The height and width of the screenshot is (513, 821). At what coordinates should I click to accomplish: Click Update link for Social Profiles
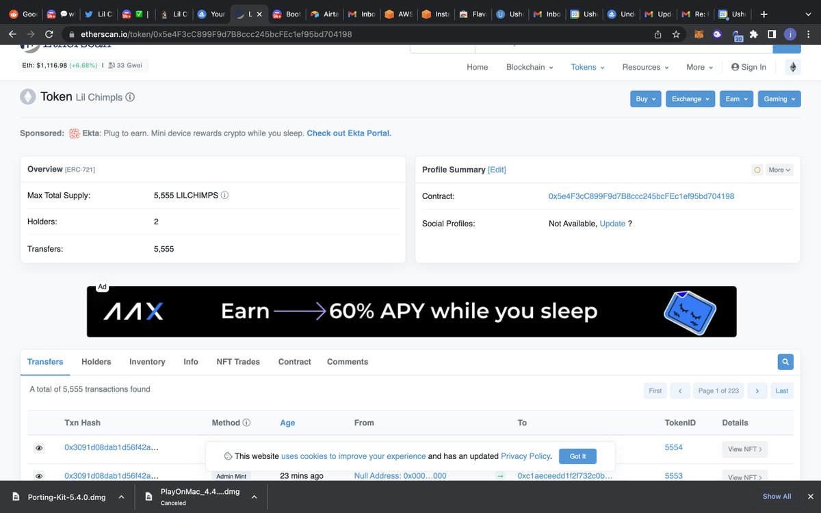tap(612, 224)
